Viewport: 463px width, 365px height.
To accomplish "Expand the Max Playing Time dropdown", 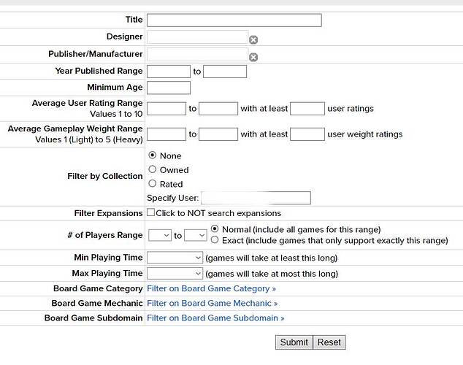I will 175,274.
